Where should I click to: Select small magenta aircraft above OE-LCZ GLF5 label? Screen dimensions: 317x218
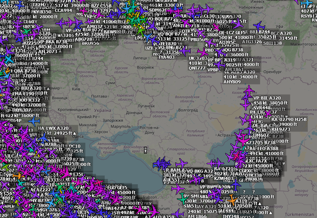click(216, 27)
